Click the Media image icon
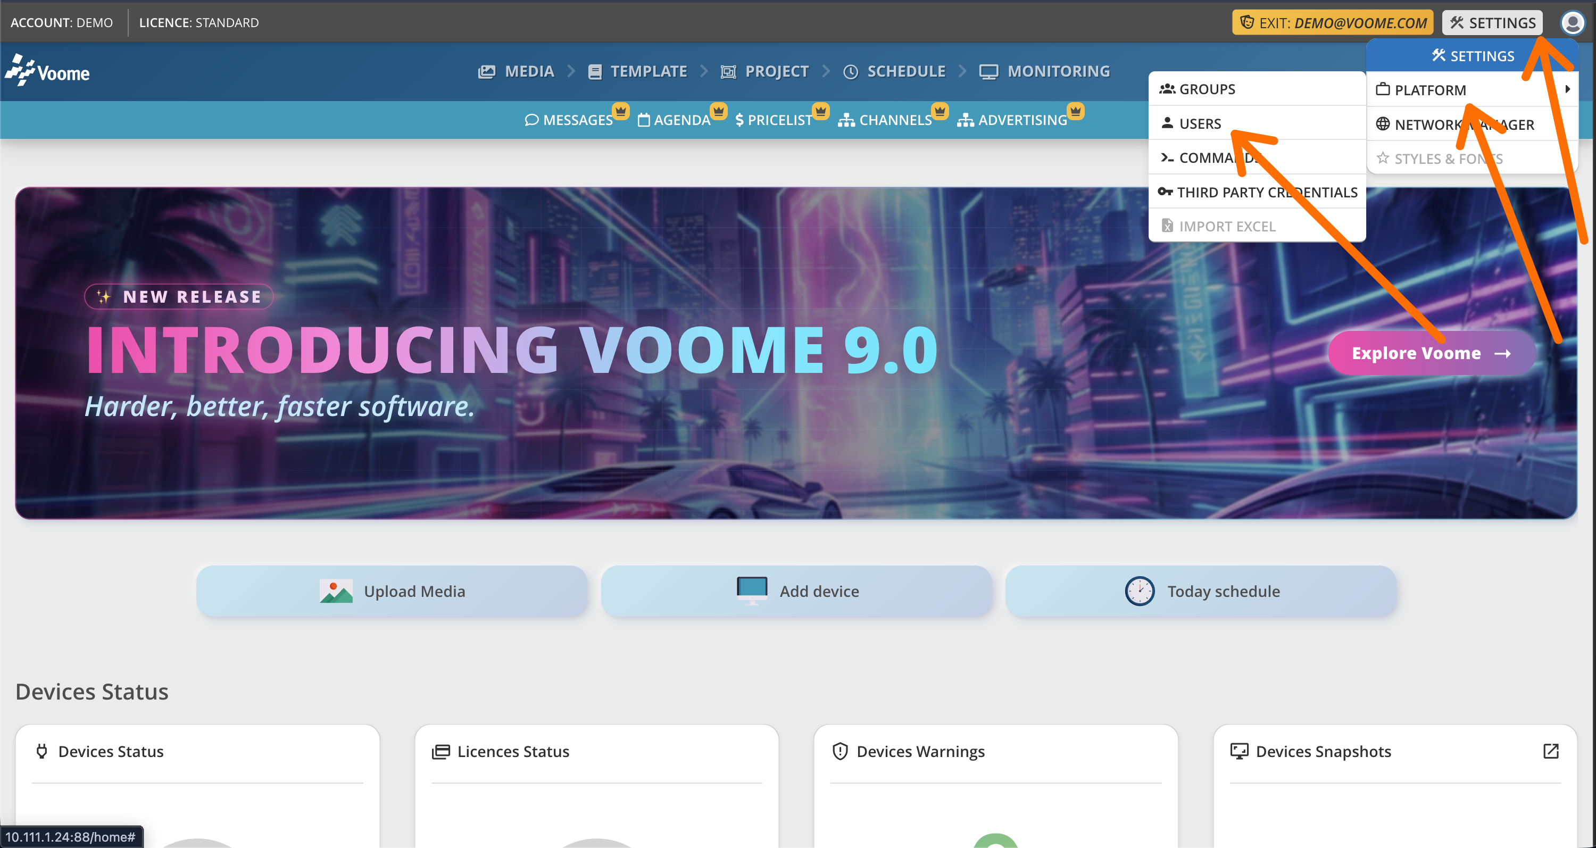The height and width of the screenshot is (848, 1596). click(x=486, y=72)
